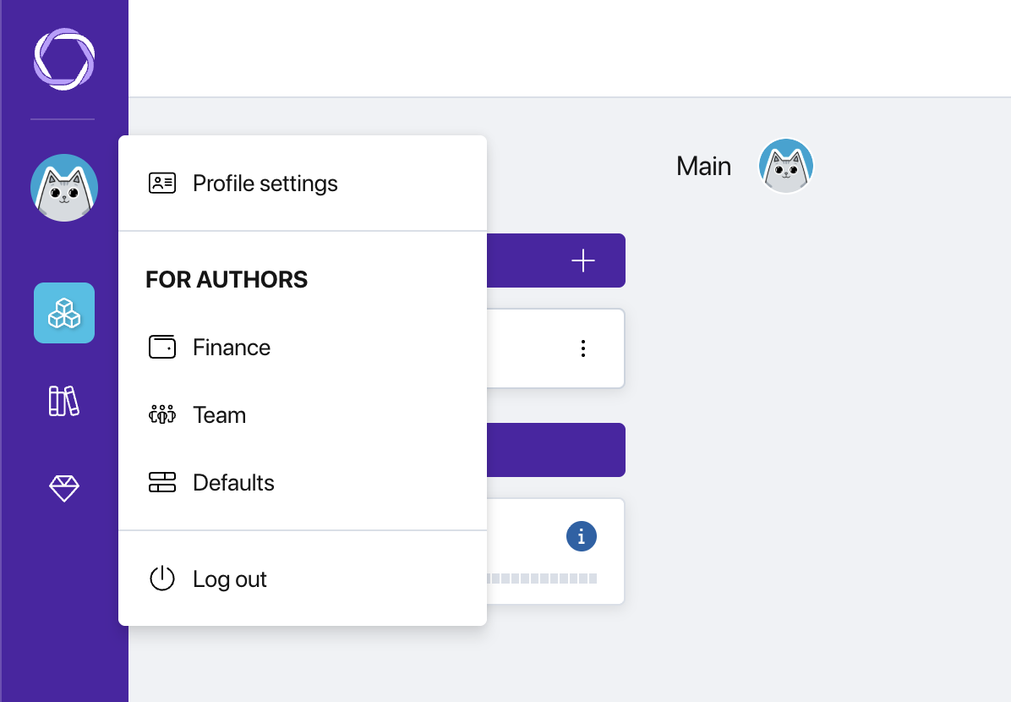
Task: Click the wallet icon beside Finance
Action: [x=161, y=347]
